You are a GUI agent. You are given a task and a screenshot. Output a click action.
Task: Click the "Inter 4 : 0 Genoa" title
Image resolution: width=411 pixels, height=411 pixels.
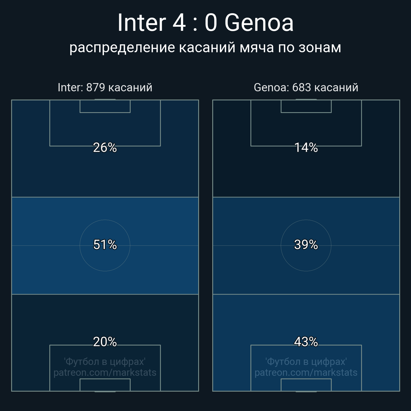click(205, 23)
